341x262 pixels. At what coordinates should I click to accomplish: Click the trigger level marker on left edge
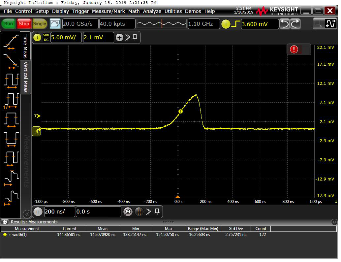(37, 116)
